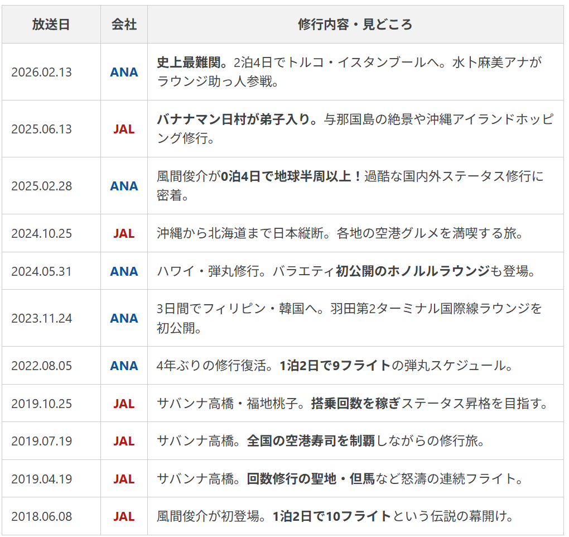The width and height of the screenshot is (569, 537).
Task: Select the date 2019.10.25
Action: point(42,404)
